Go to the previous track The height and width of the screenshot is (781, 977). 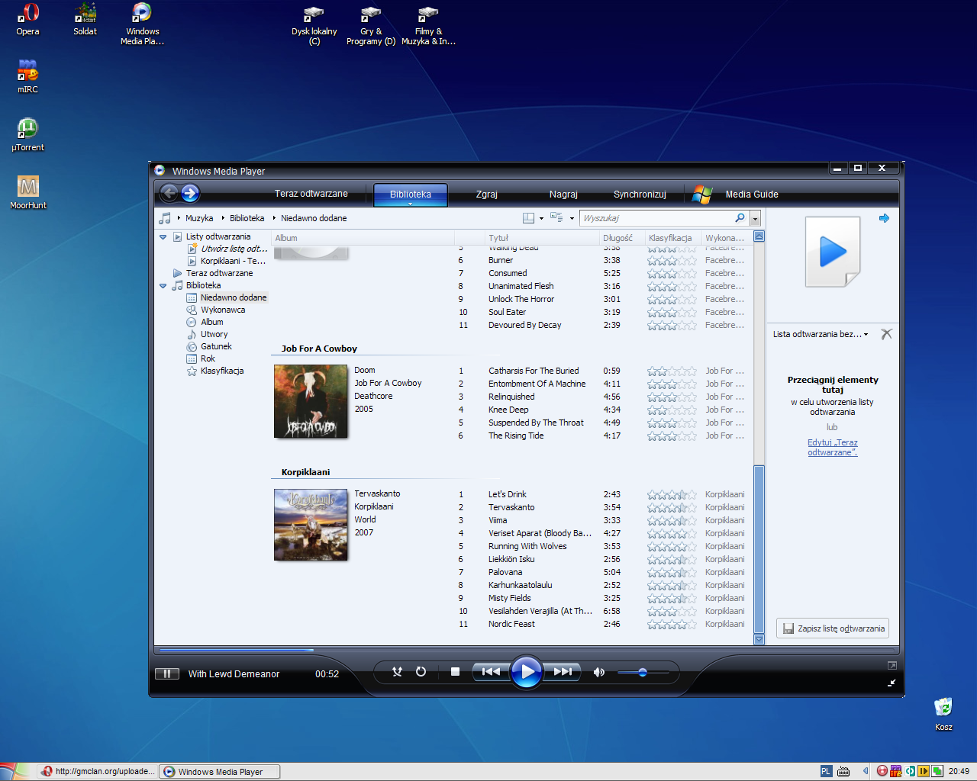[x=491, y=672]
